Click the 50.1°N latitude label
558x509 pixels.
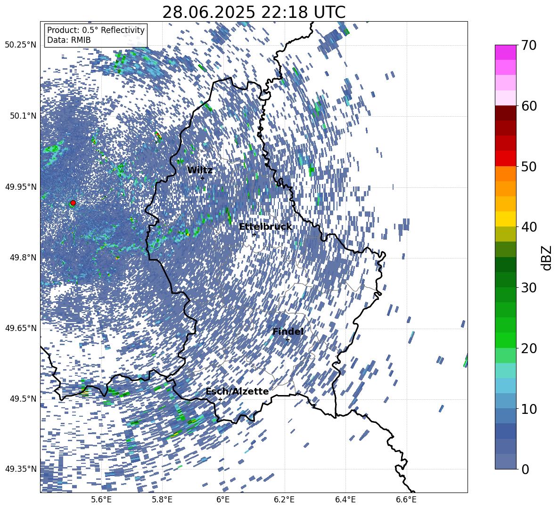24,116
